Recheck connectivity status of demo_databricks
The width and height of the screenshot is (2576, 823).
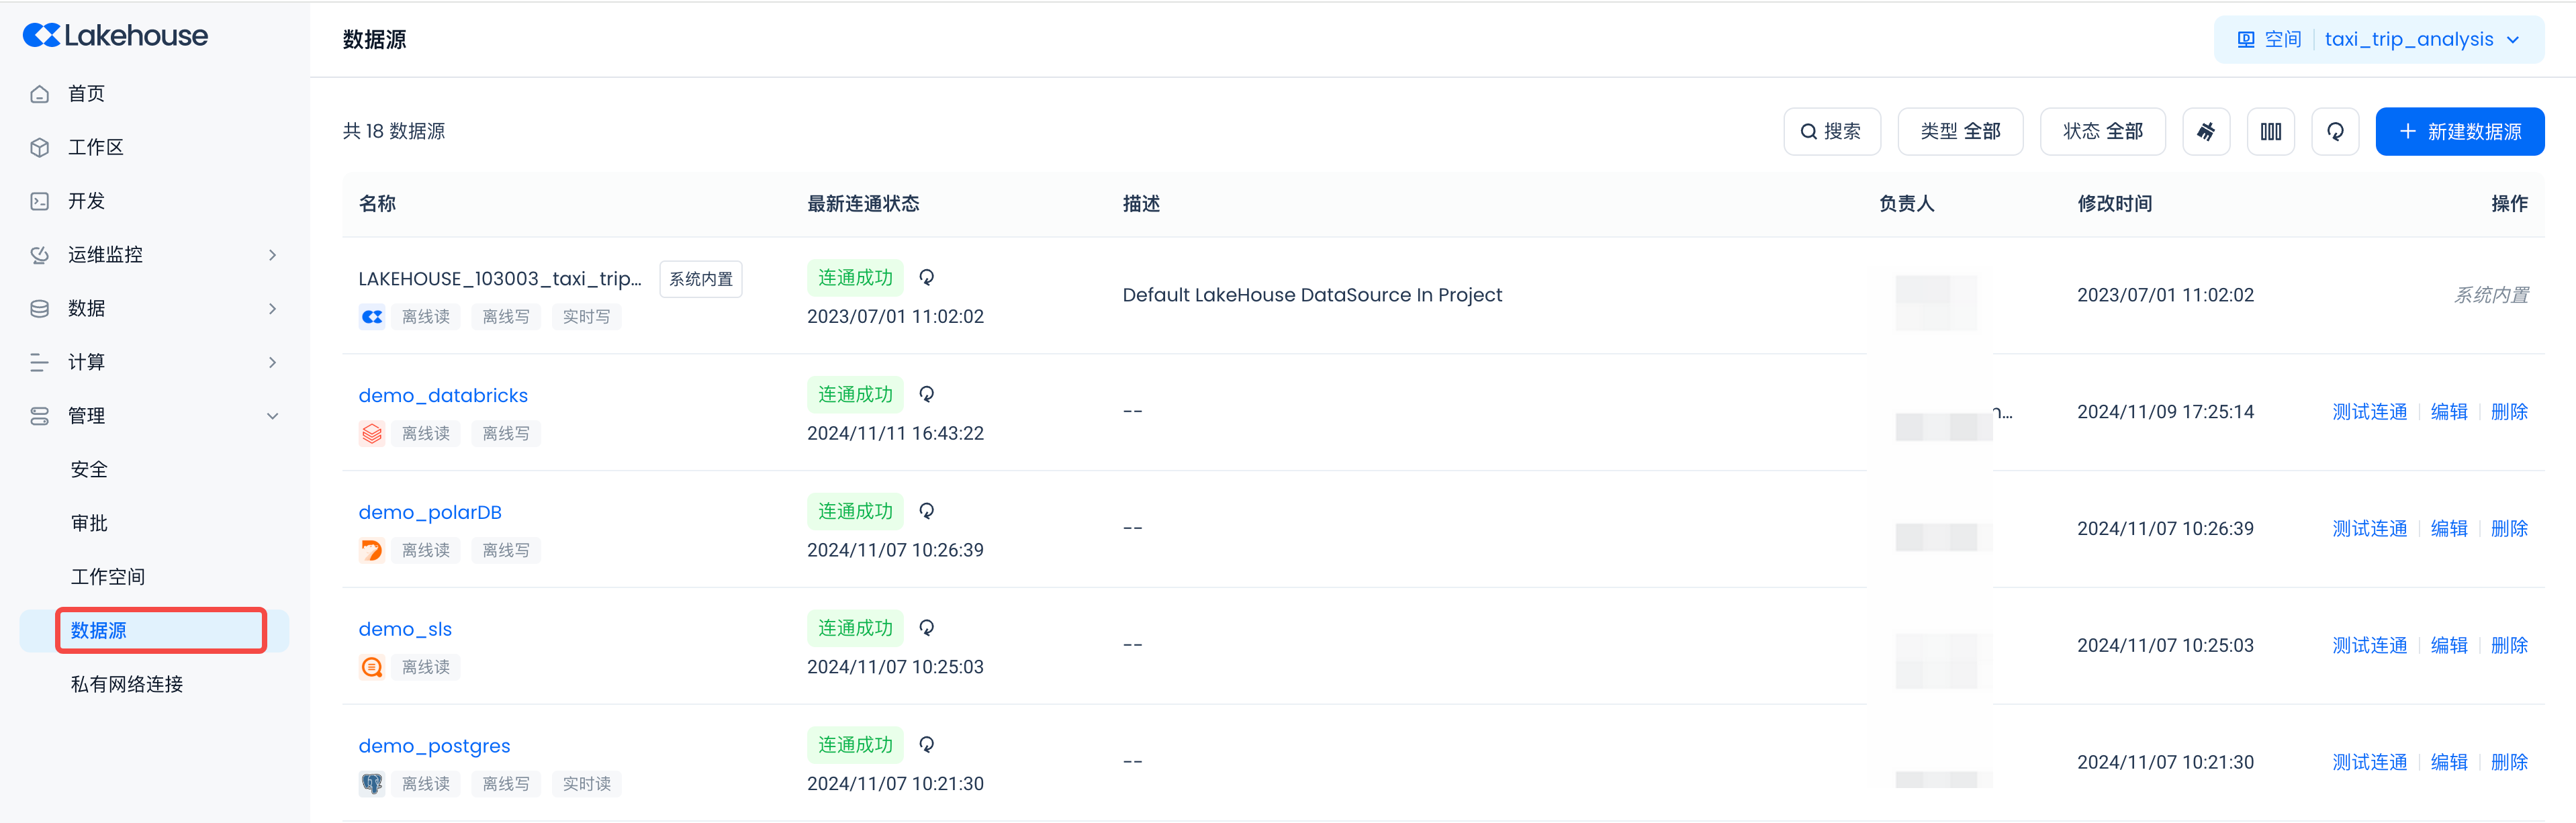[927, 394]
